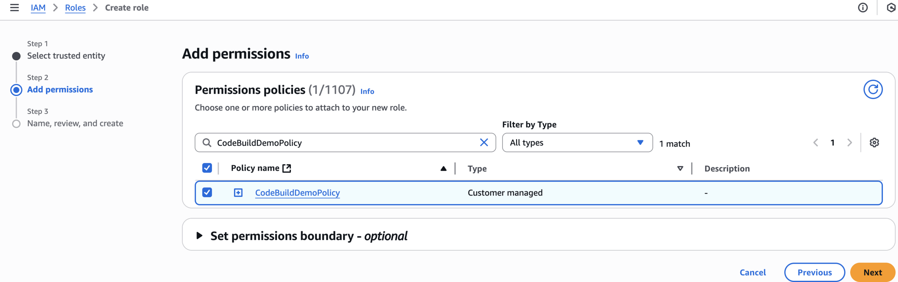The height and width of the screenshot is (282, 898).
Task: Uncheck the select-all policies checkbox
Action: click(207, 168)
